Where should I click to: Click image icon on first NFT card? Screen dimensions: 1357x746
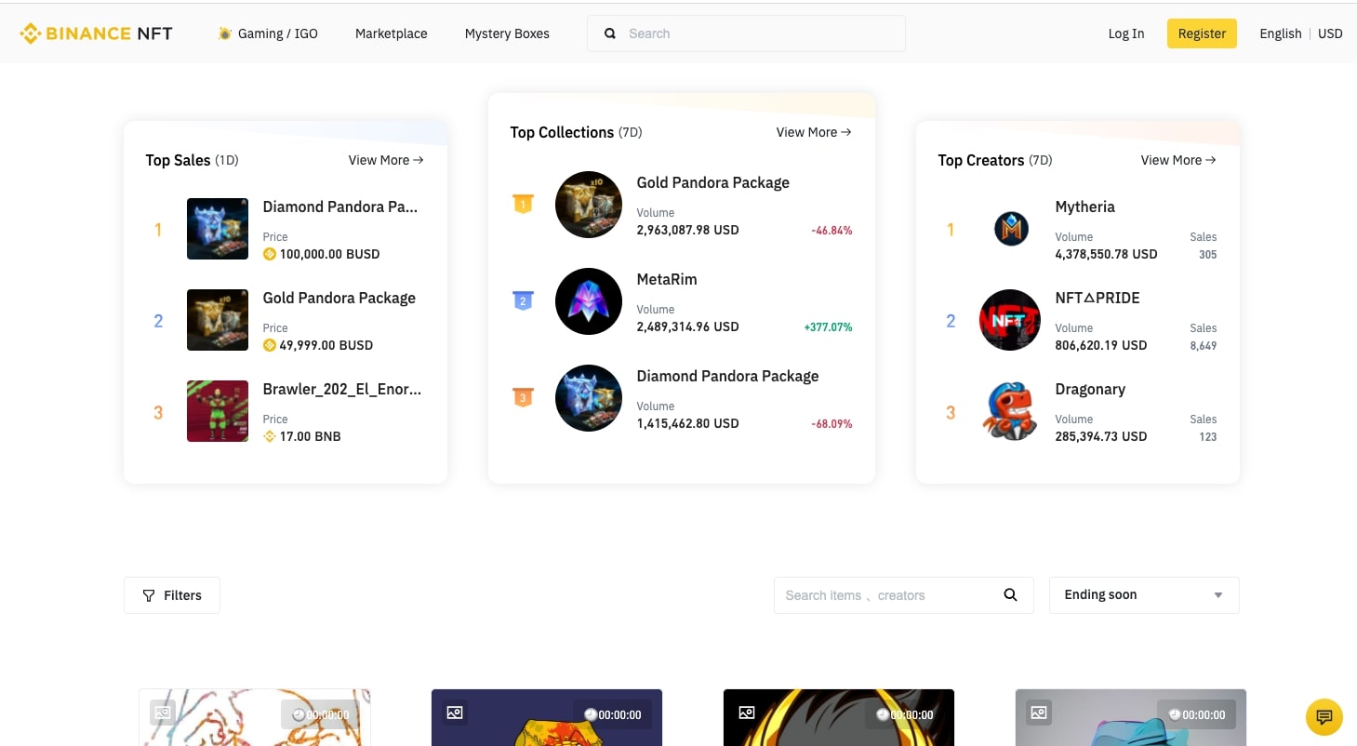click(x=163, y=713)
